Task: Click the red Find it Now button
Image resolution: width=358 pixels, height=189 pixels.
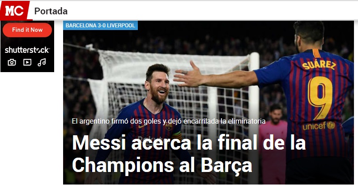Action: 27,30
